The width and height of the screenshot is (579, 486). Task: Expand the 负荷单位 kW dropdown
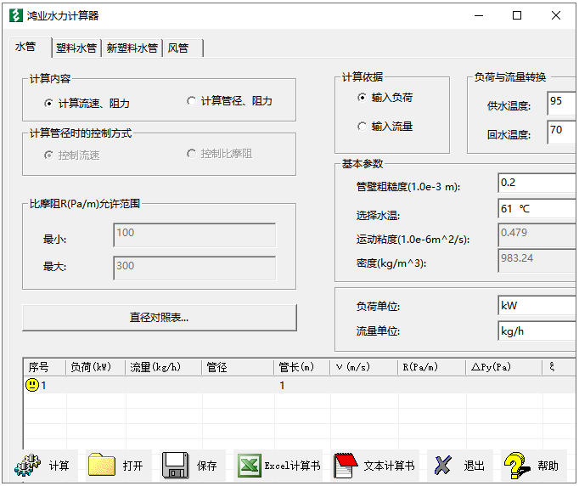(x=537, y=305)
